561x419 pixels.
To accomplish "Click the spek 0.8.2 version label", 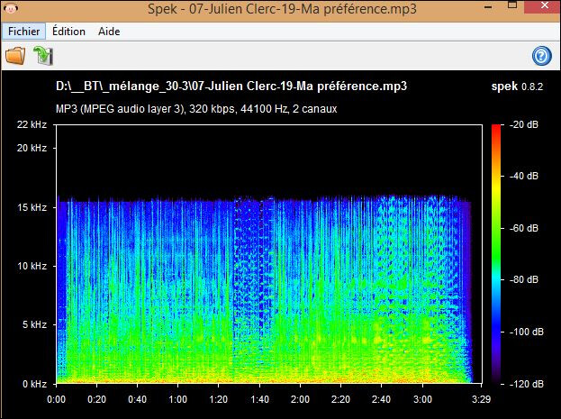I will tap(517, 87).
